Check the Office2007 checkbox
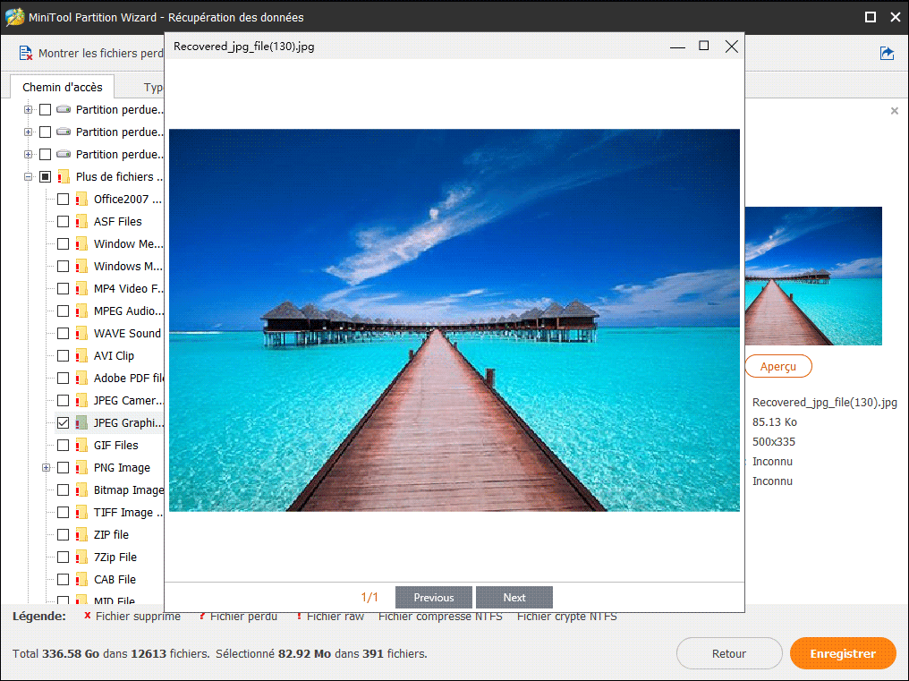The image size is (909, 681). tap(64, 199)
